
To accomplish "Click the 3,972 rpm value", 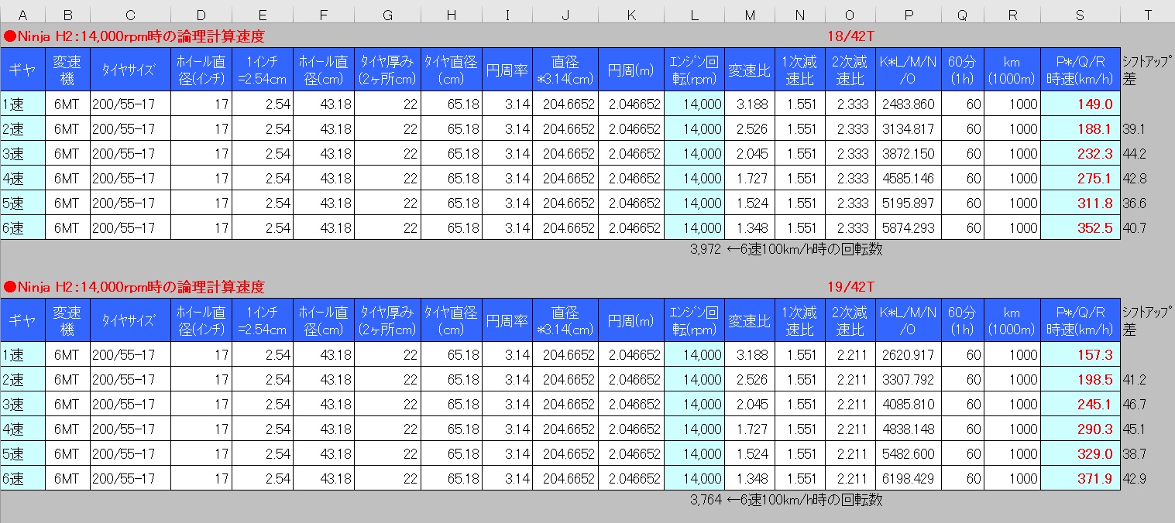I will [x=705, y=249].
